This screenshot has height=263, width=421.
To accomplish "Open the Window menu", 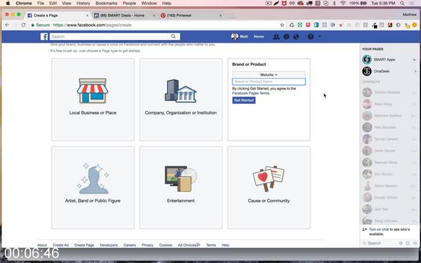I will click(149, 3).
